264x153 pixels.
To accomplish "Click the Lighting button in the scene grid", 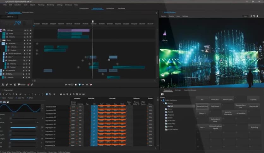I will click(253, 99).
